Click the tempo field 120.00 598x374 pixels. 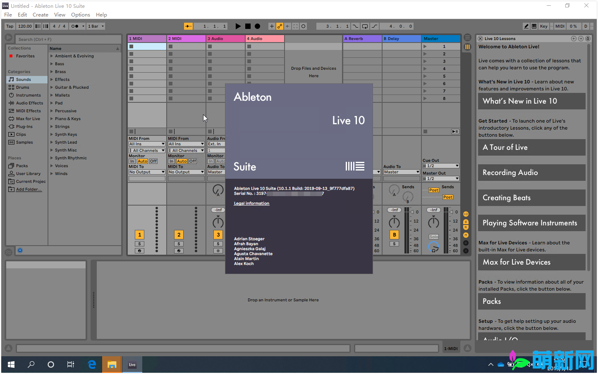[25, 26]
